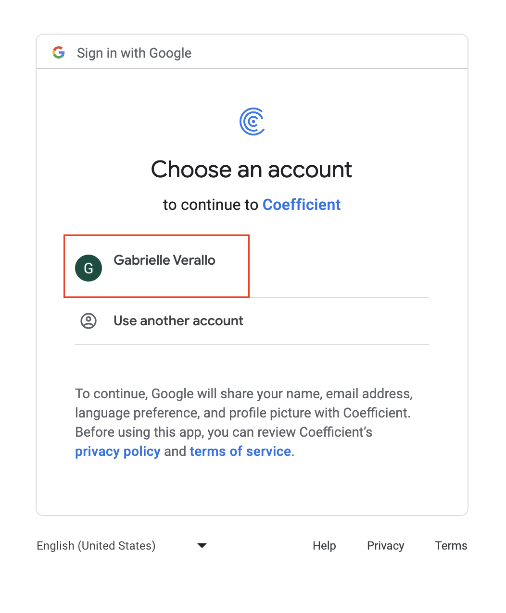Open the English (United States) language selector

[122, 545]
